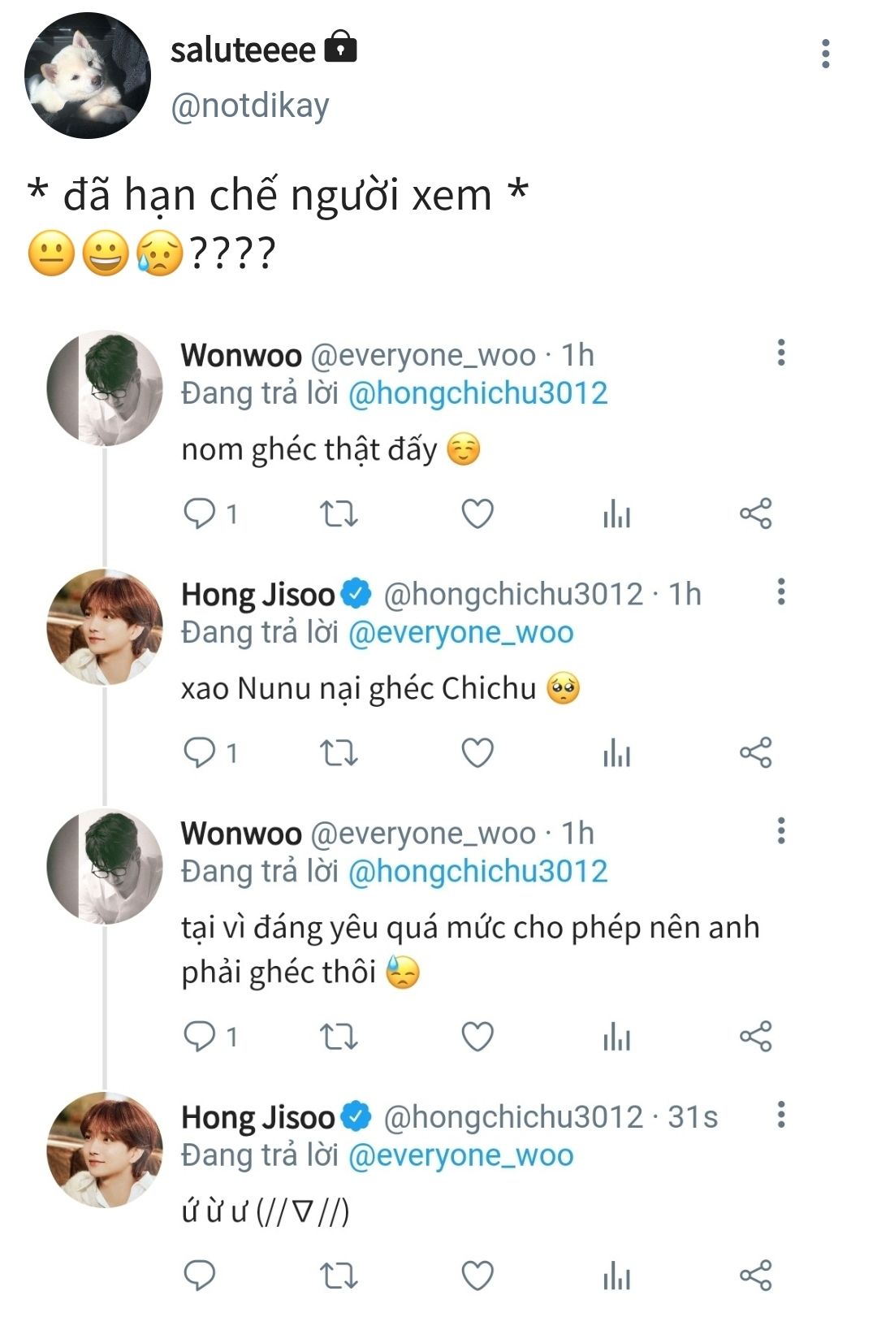The image size is (877, 1330).
Task: Click @everyone_woo mention in Hong Jisoo's 31s reply
Action: pos(460,1155)
